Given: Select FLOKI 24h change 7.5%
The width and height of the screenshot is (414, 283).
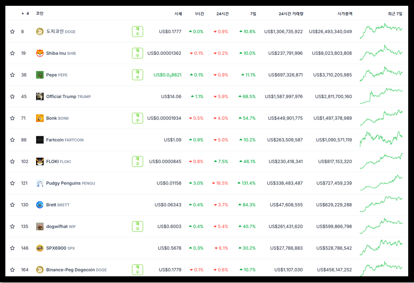Looking at the screenshot, I should [221, 162].
